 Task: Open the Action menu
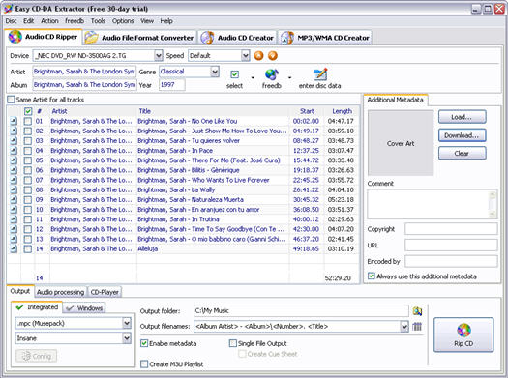click(49, 21)
